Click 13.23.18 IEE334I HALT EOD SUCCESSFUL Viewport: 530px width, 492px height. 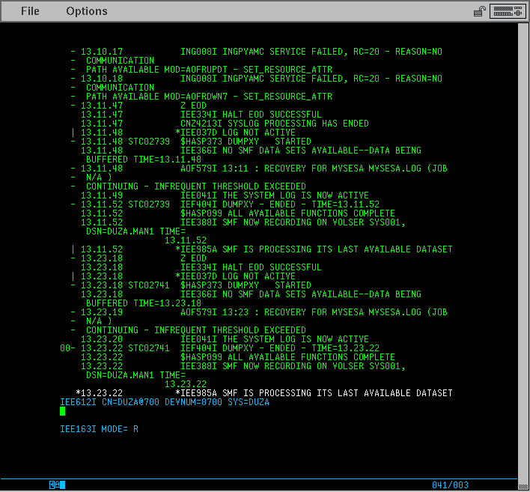coord(201,267)
